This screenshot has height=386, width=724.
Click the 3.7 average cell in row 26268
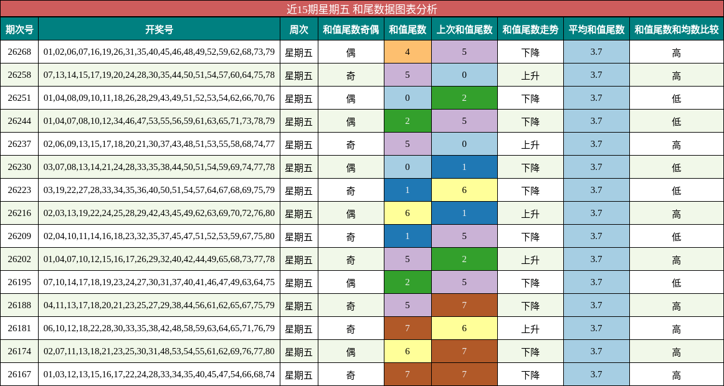coord(596,52)
